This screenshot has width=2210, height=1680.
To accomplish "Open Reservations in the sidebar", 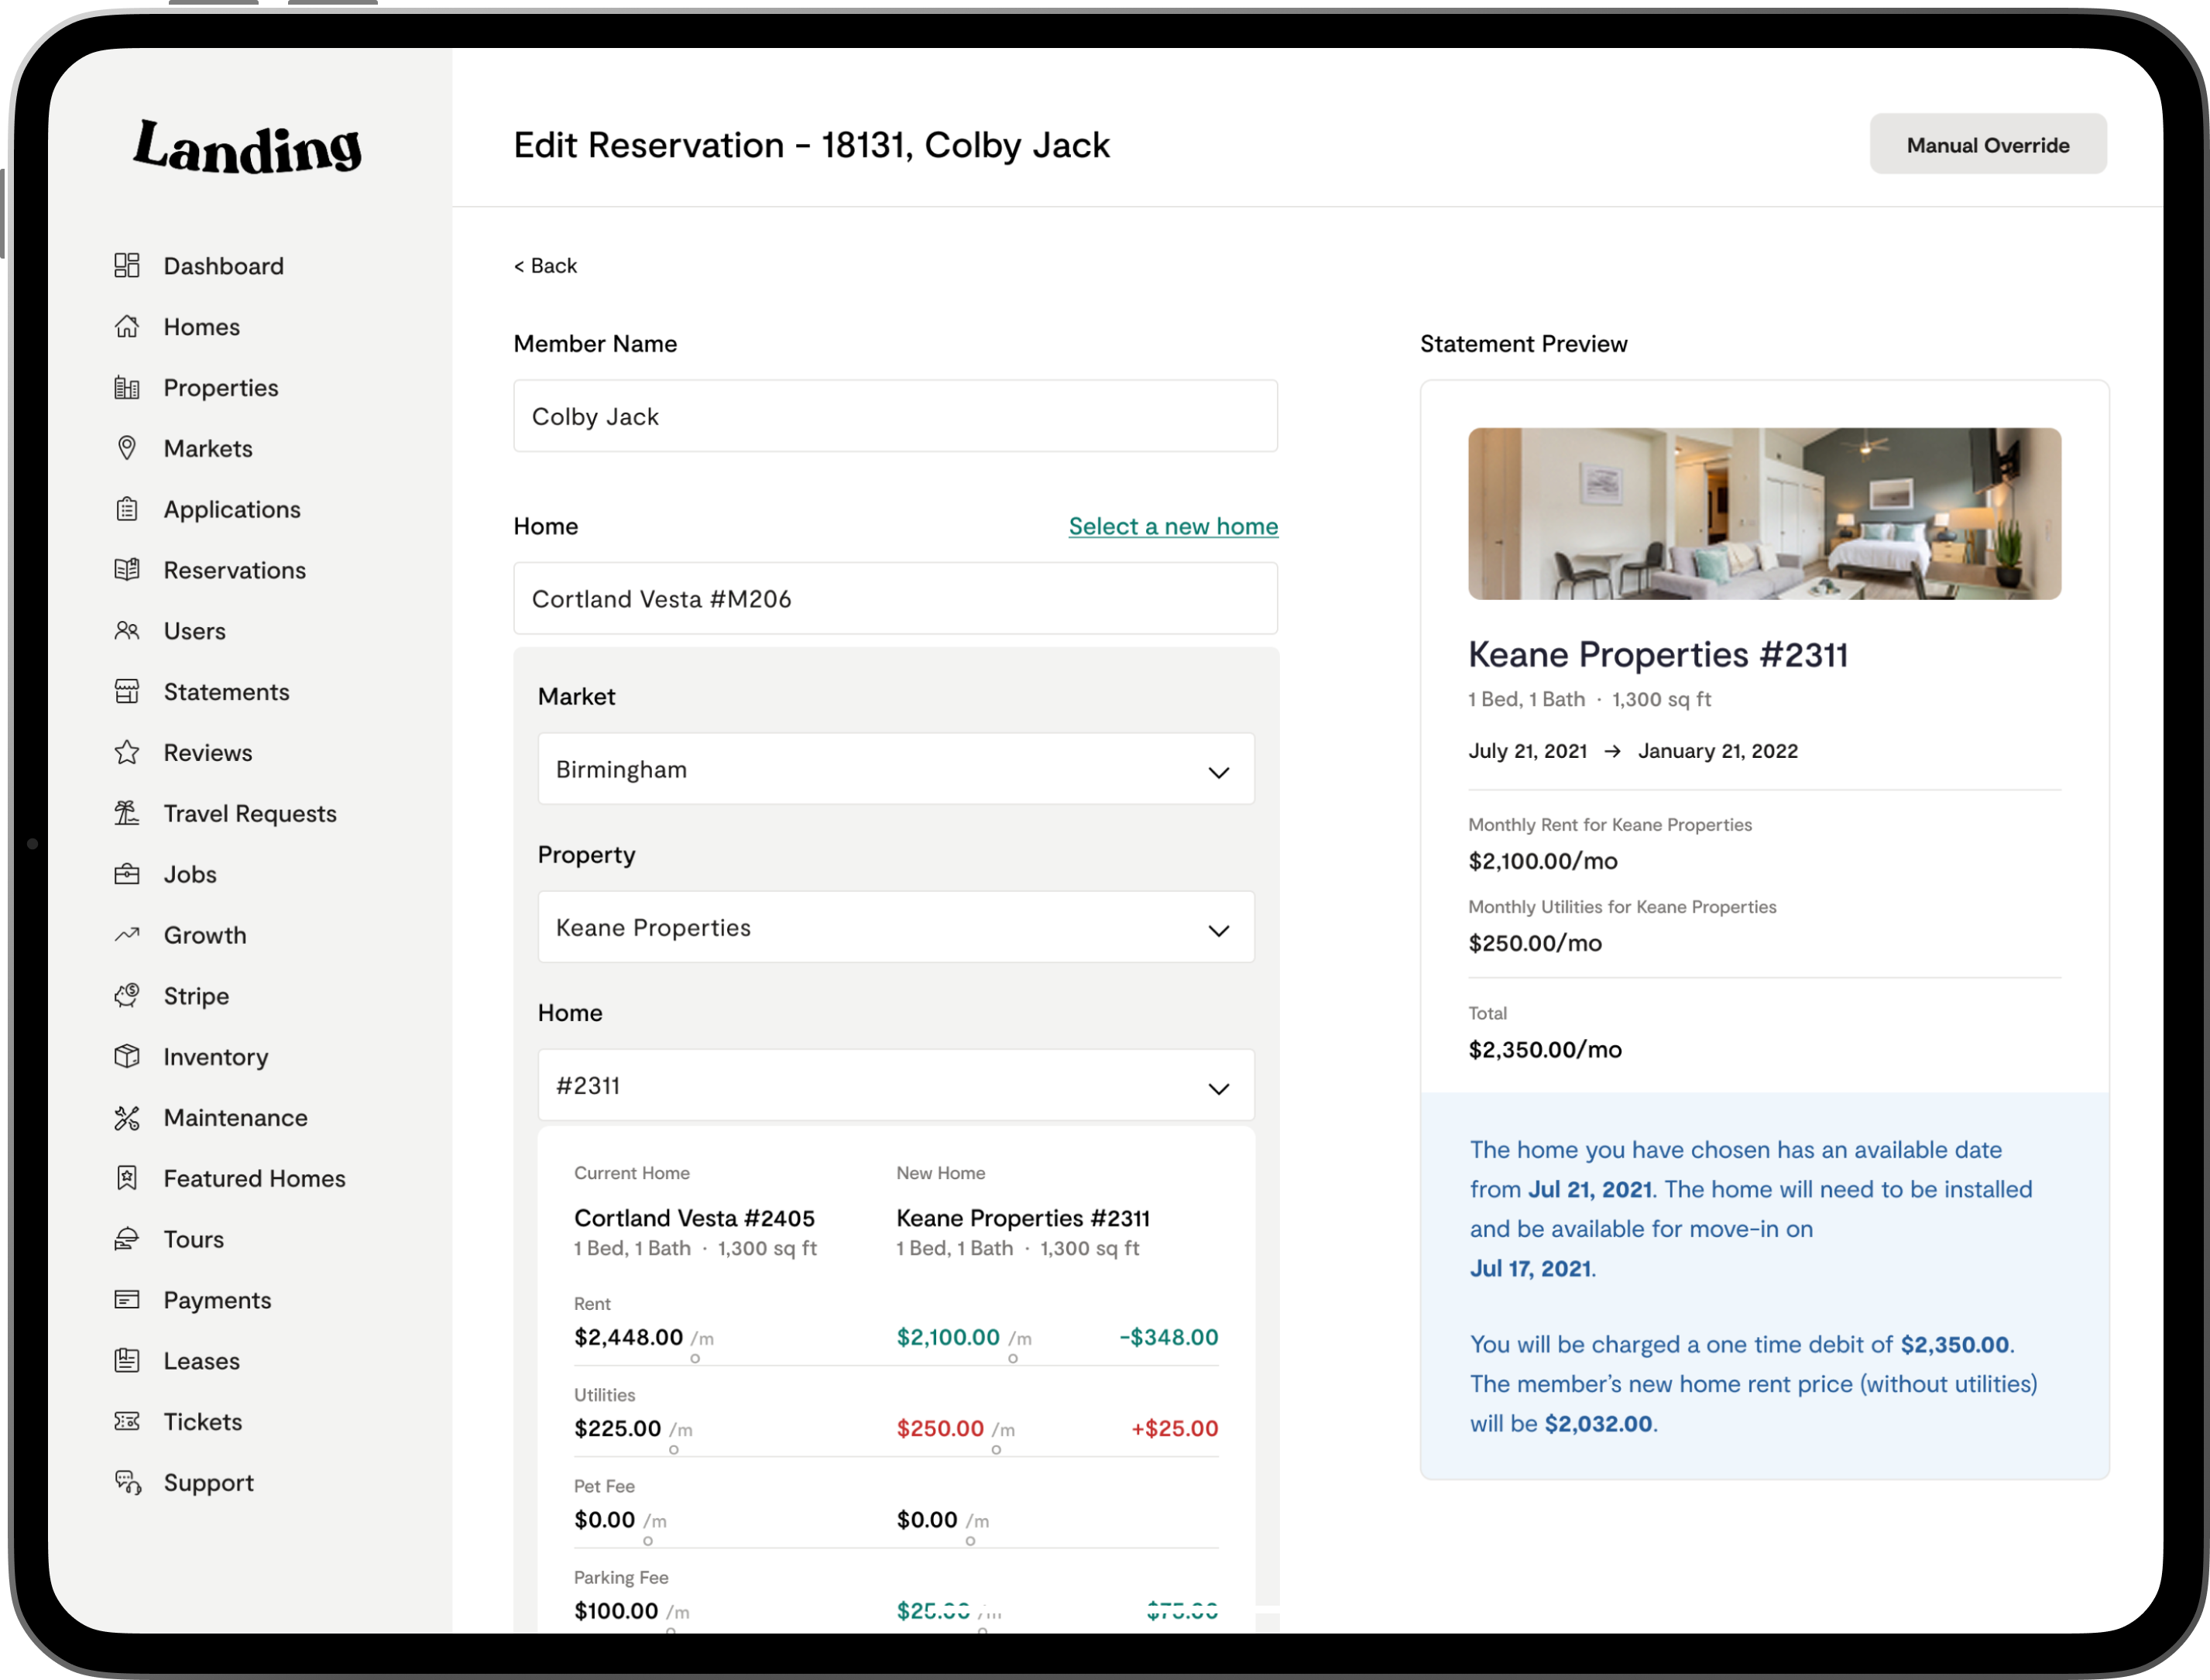I will pyautogui.click(x=234, y=570).
